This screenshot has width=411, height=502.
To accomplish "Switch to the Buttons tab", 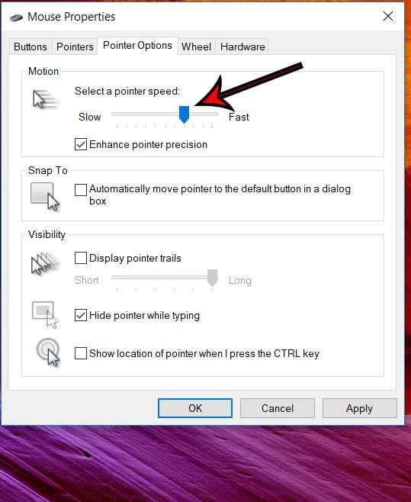I will click(31, 47).
